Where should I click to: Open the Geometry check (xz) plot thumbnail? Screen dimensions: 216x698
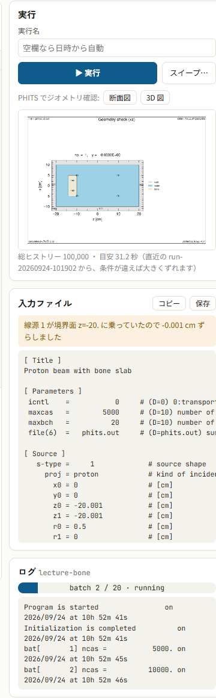(x=117, y=180)
